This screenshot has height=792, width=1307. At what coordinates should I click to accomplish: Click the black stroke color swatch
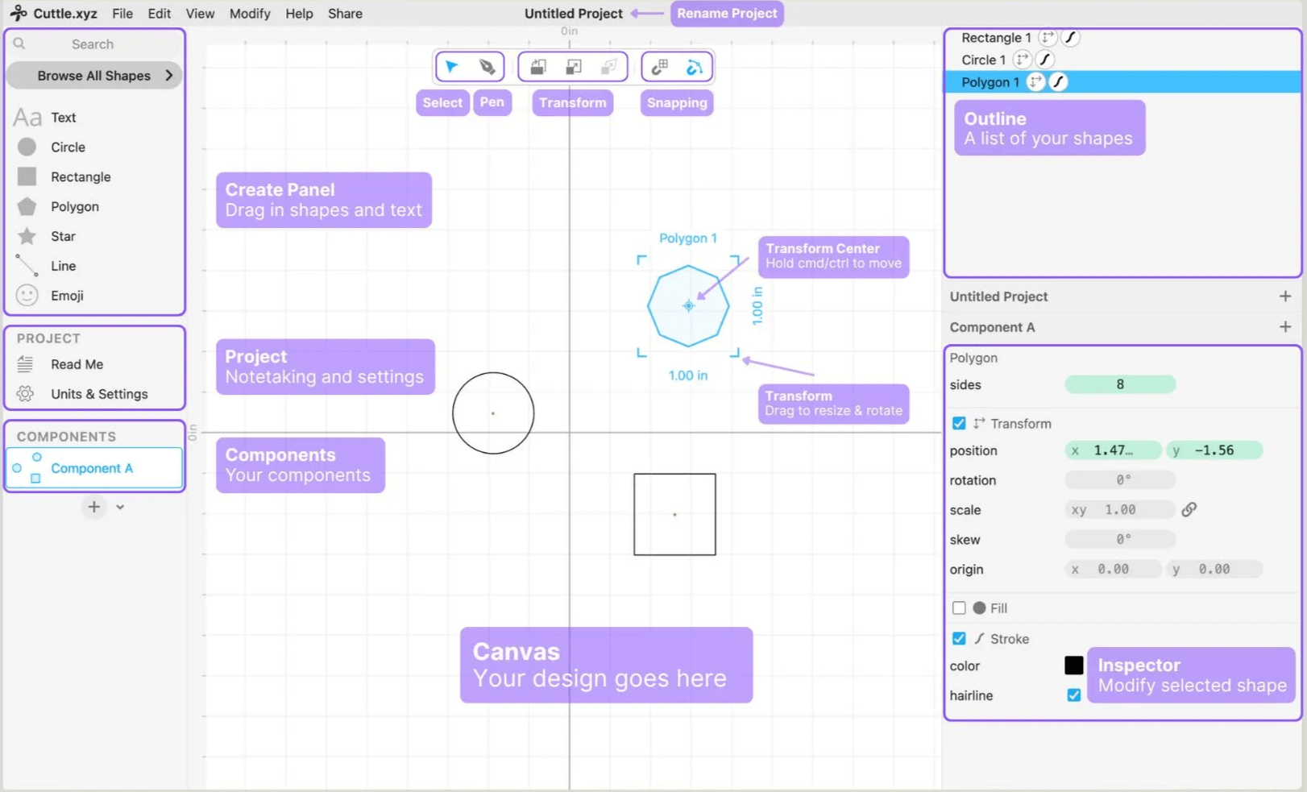1074,666
